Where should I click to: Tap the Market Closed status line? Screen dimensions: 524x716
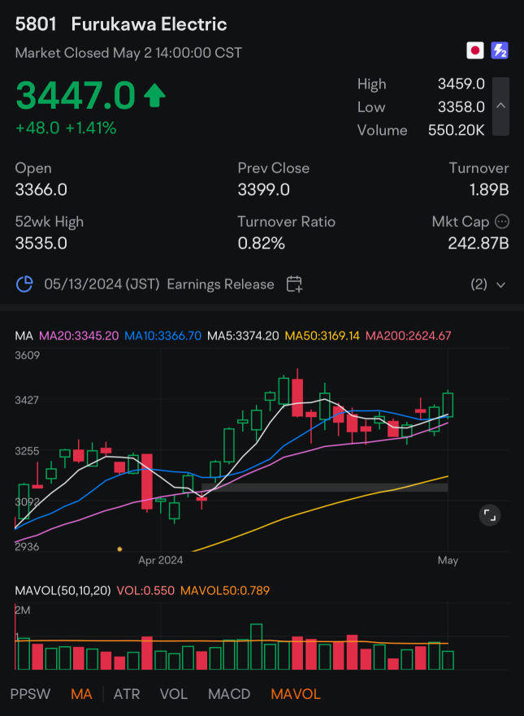click(x=128, y=53)
